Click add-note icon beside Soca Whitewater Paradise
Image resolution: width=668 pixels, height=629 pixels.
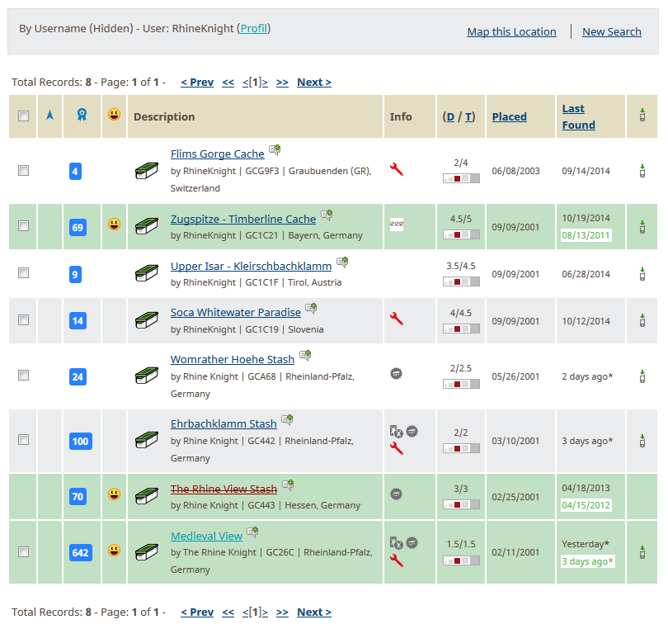(x=312, y=309)
